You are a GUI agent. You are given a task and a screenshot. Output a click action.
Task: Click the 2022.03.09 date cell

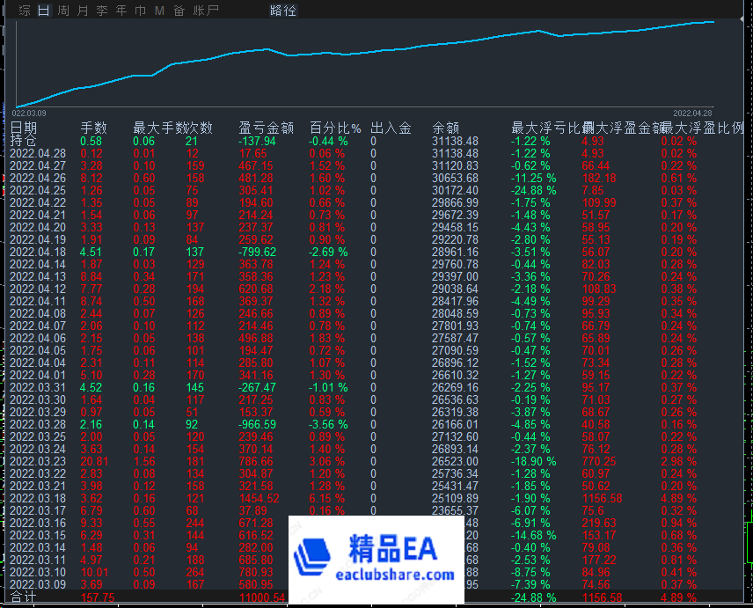38,584
